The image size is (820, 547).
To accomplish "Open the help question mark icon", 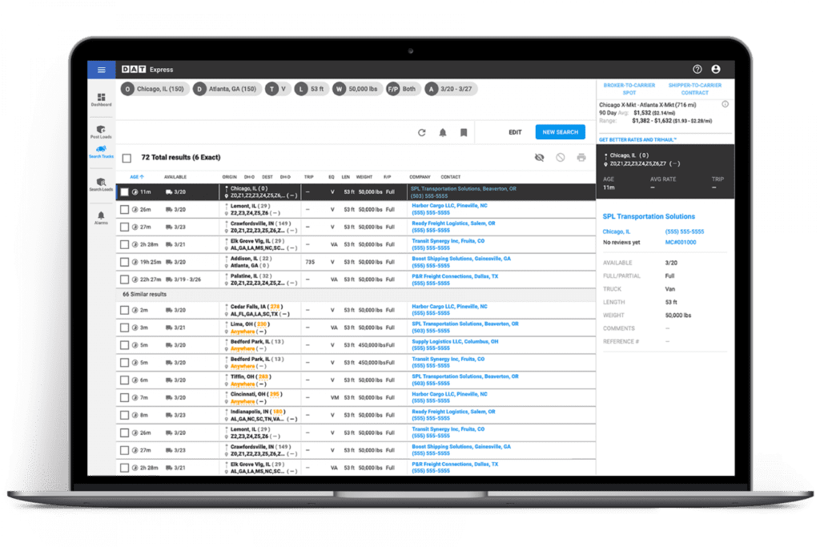I will coord(697,70).
